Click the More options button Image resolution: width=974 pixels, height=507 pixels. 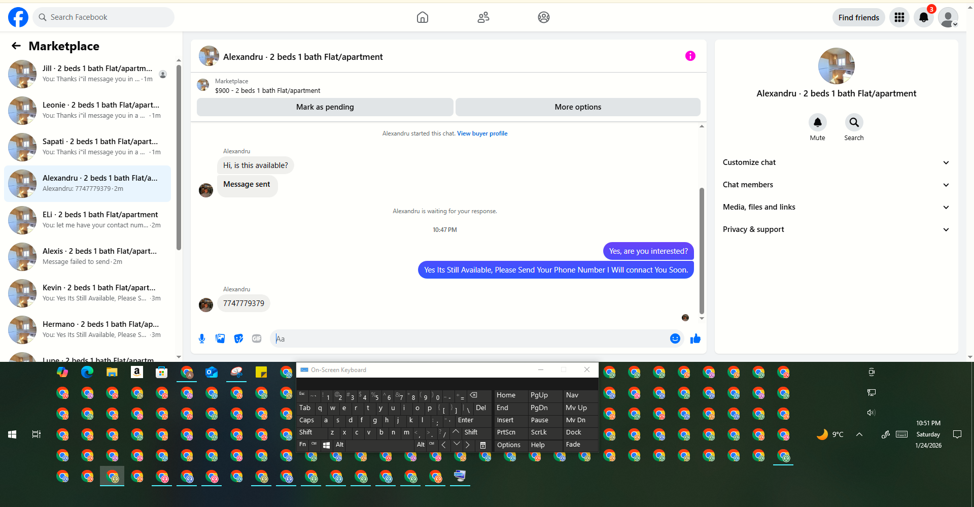coord(578,107)
